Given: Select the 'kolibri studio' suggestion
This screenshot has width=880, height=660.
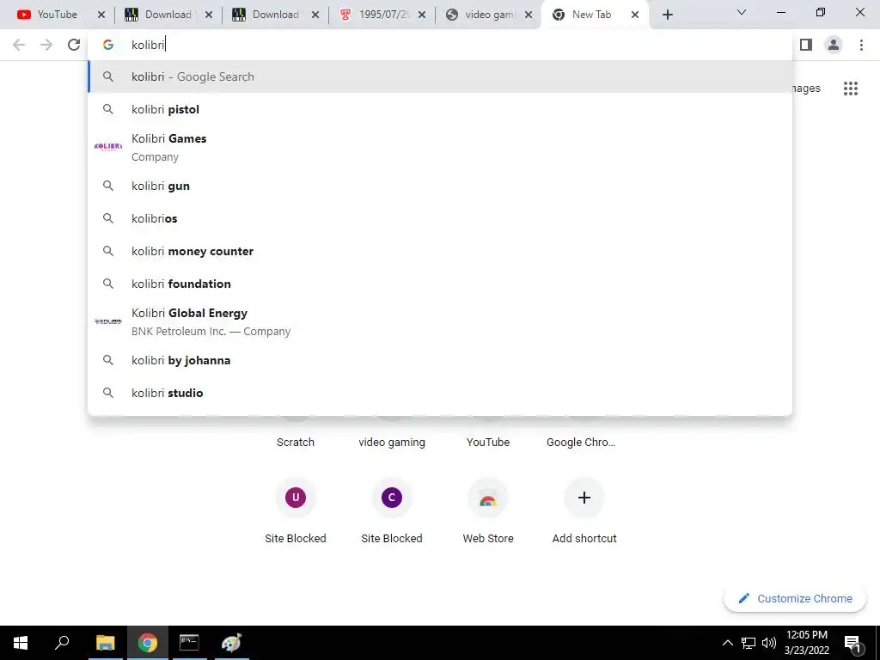Looking at the screenshot, I should [x=440, y=393].
